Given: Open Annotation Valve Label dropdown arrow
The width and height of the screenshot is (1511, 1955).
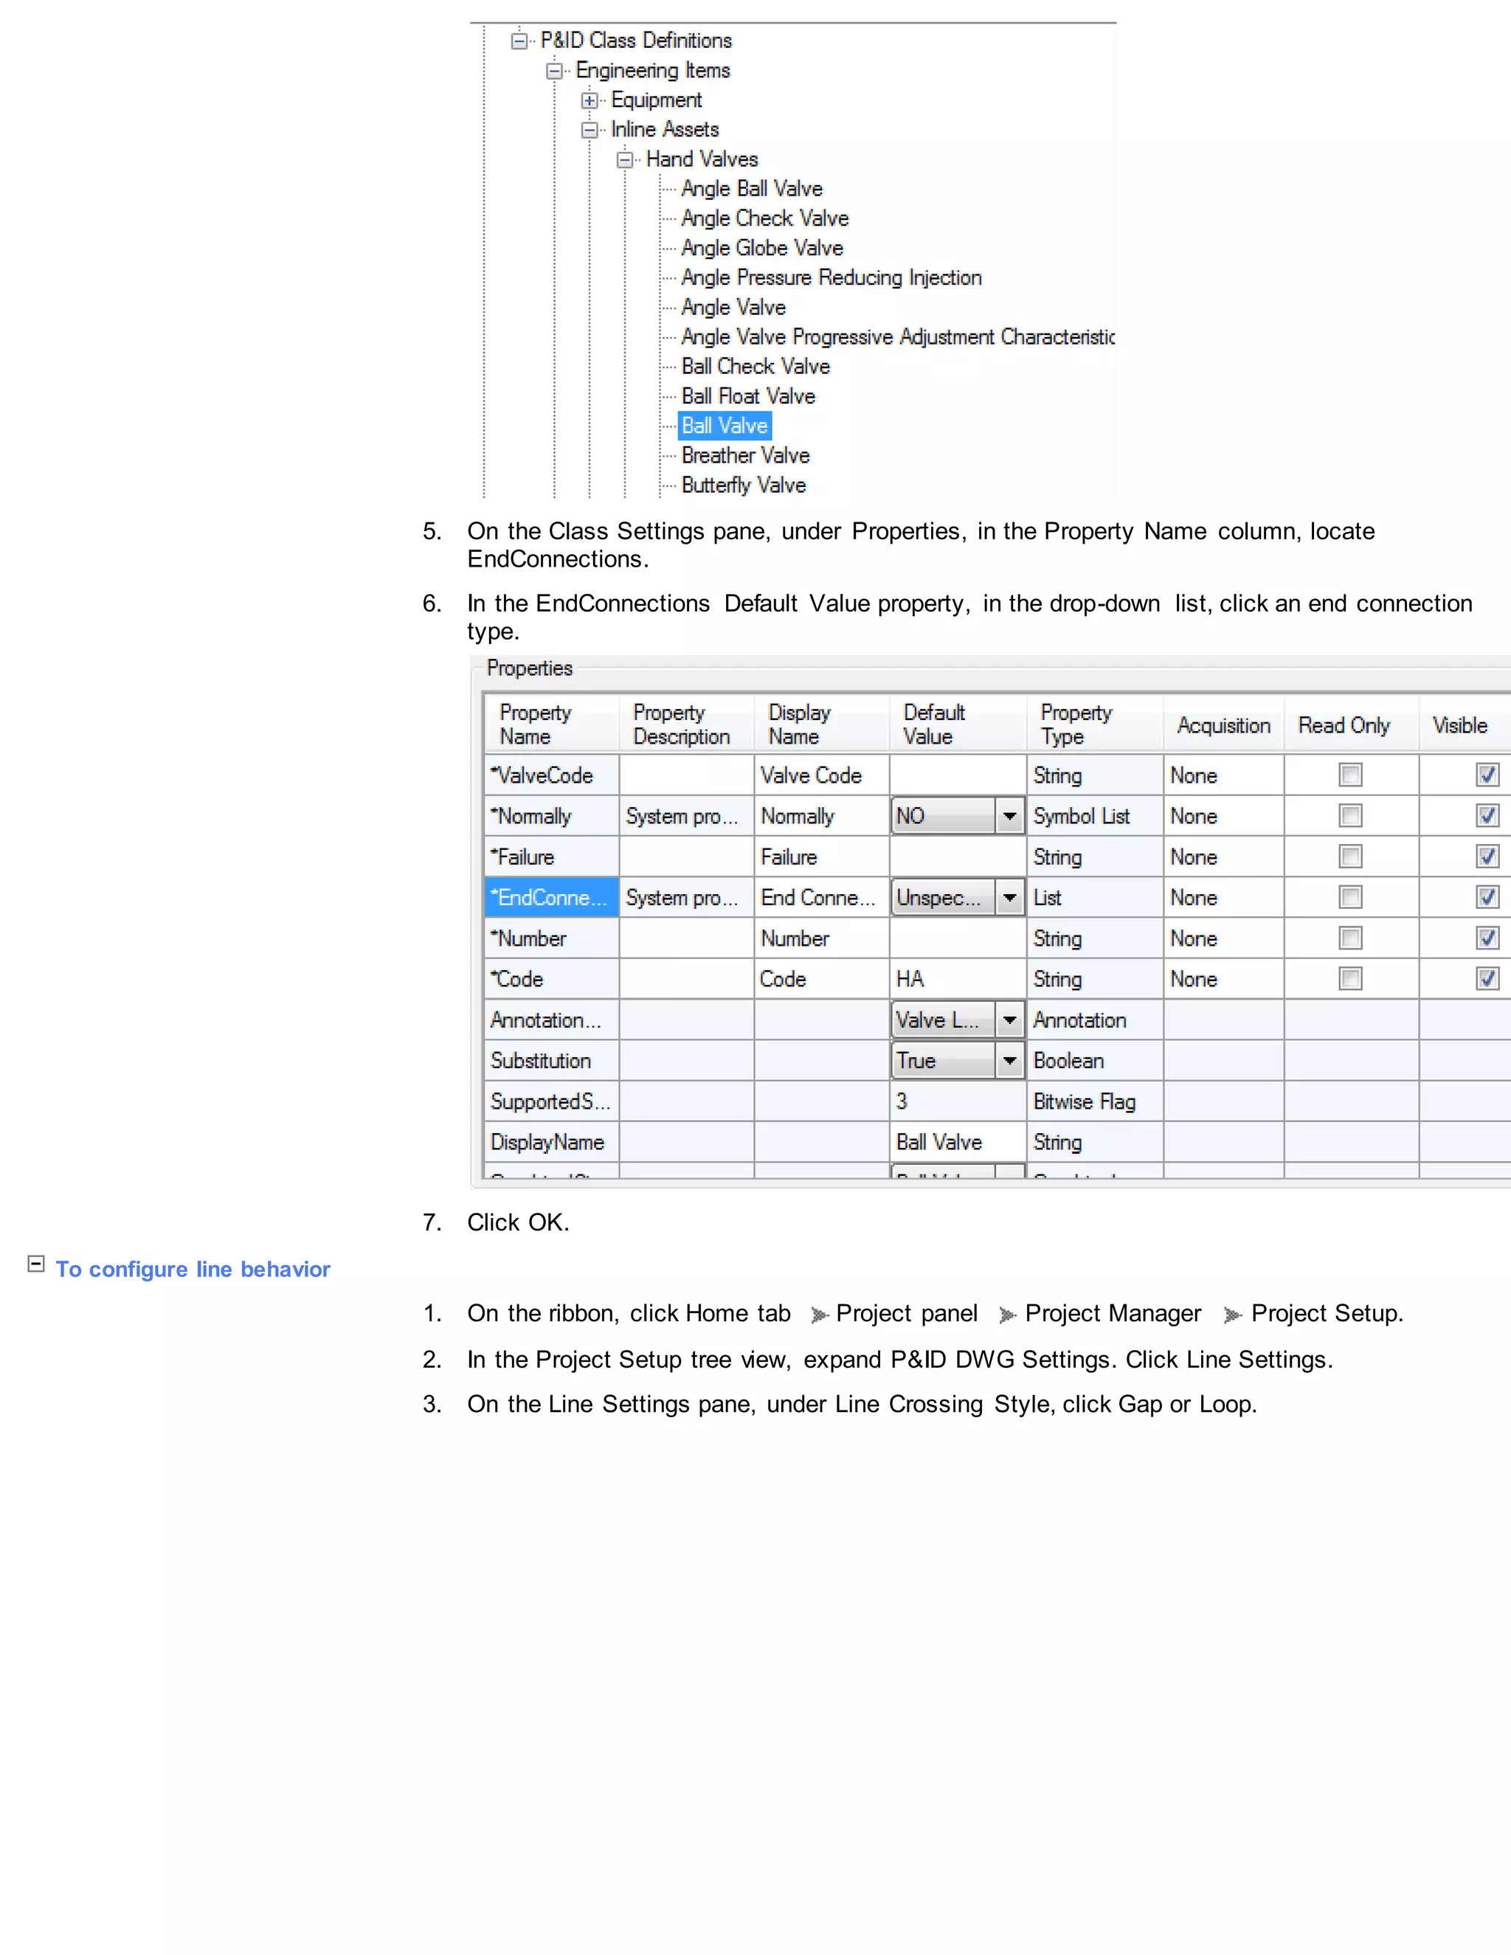Looking at the screenshot, I should coord(1010,1020).
